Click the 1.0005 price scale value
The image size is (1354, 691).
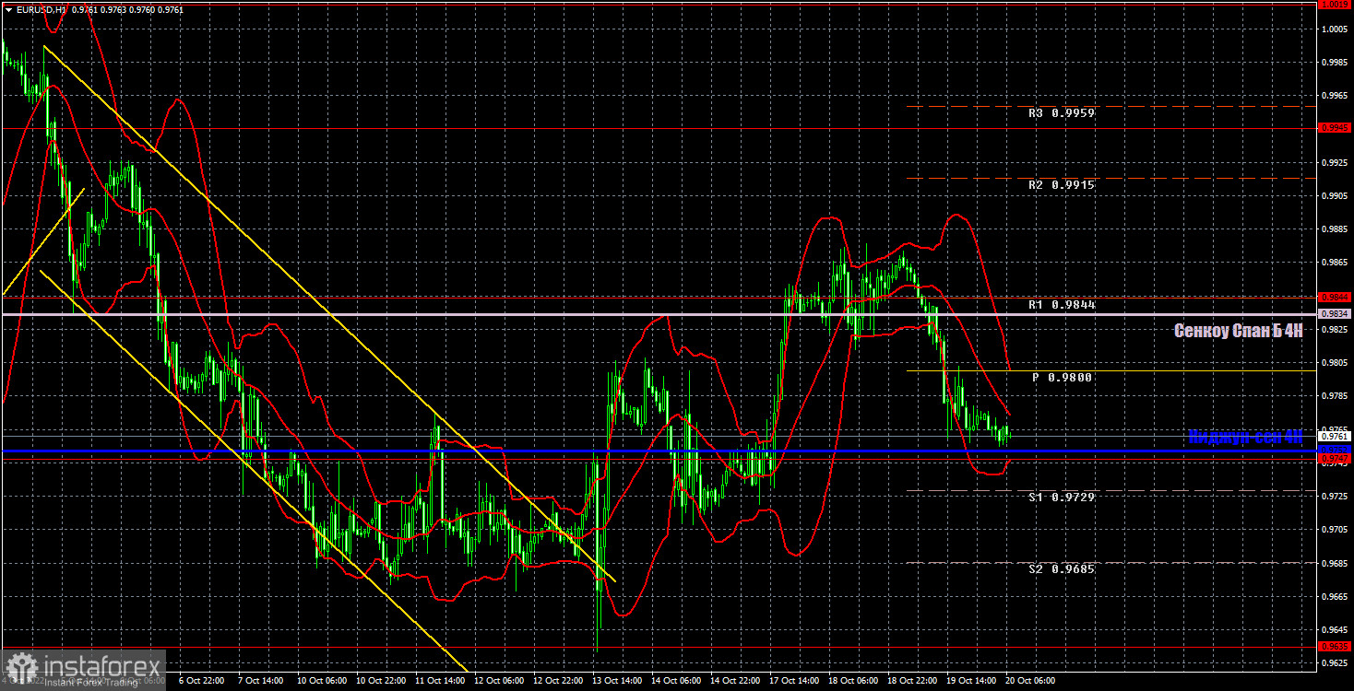click(1336, 29)
